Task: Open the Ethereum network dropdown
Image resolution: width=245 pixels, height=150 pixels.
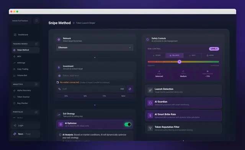Action: point(95,48)
